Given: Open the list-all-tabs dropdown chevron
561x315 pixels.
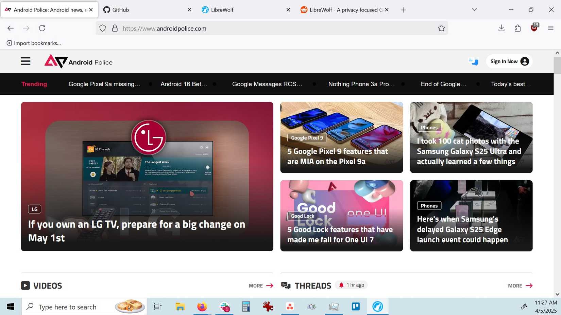Looking at the screenshot, I should pos(474,10).
